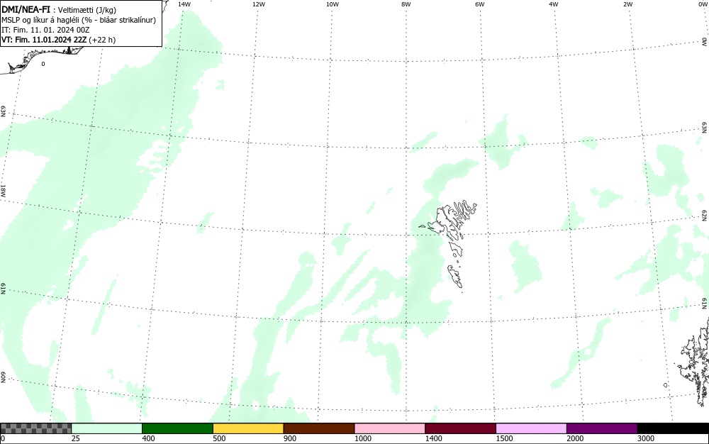Image resolution: width=709 pixels, height=444 pixels.
Task: Click the 10W longitude label
Action: (333, 4)
